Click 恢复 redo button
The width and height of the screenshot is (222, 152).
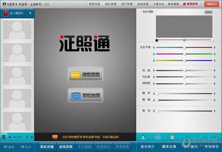pyautogui.click(x=26, y=147)
